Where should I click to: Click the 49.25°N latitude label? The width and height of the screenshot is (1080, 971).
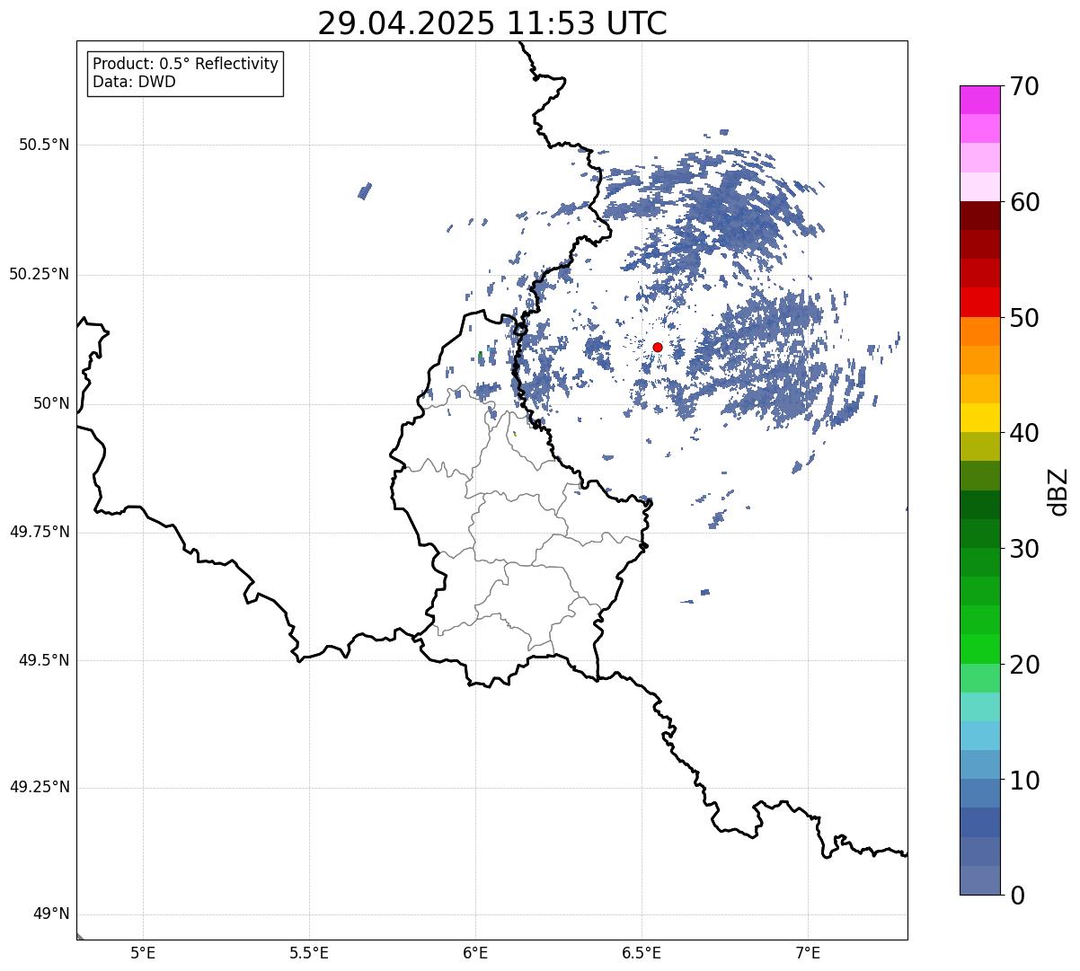click(x=40, y=787)
